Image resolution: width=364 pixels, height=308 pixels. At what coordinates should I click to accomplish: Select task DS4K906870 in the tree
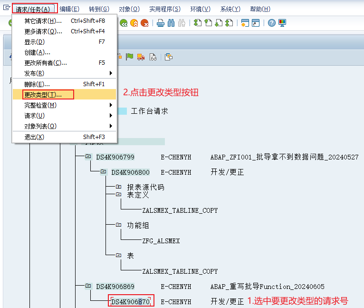tap(130, 301)
